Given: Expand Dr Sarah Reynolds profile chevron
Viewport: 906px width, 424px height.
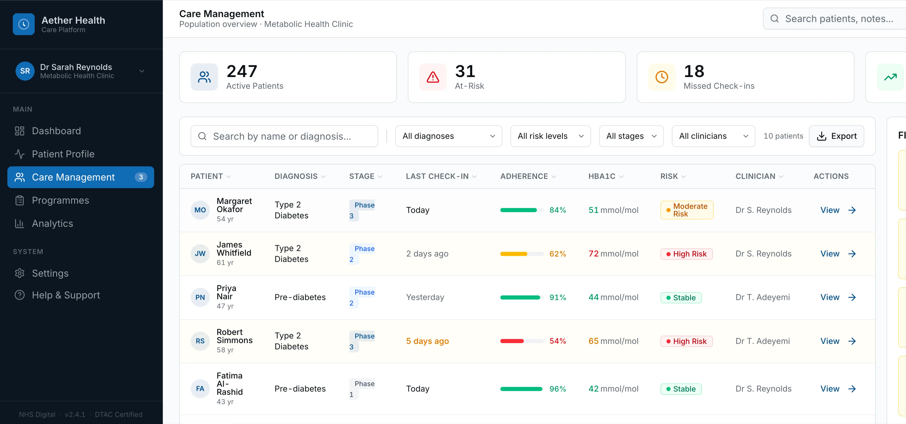Looking at the screenshot, I should 142,71.
